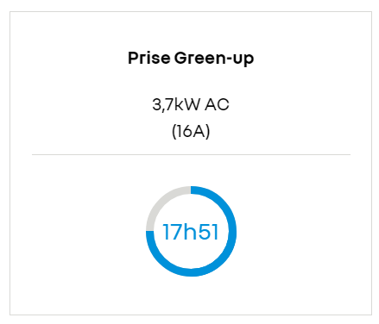Image resolution: width=379 pixels, height=324 pixels.
Task: Click the 3,7kW value
Action: click(x=176, y=104)
